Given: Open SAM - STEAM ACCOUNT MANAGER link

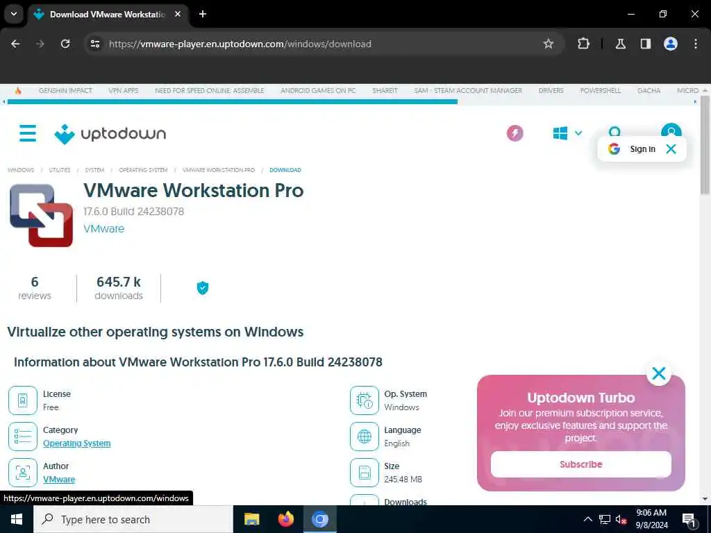Looking at the screenshot, I should point(468,91).
